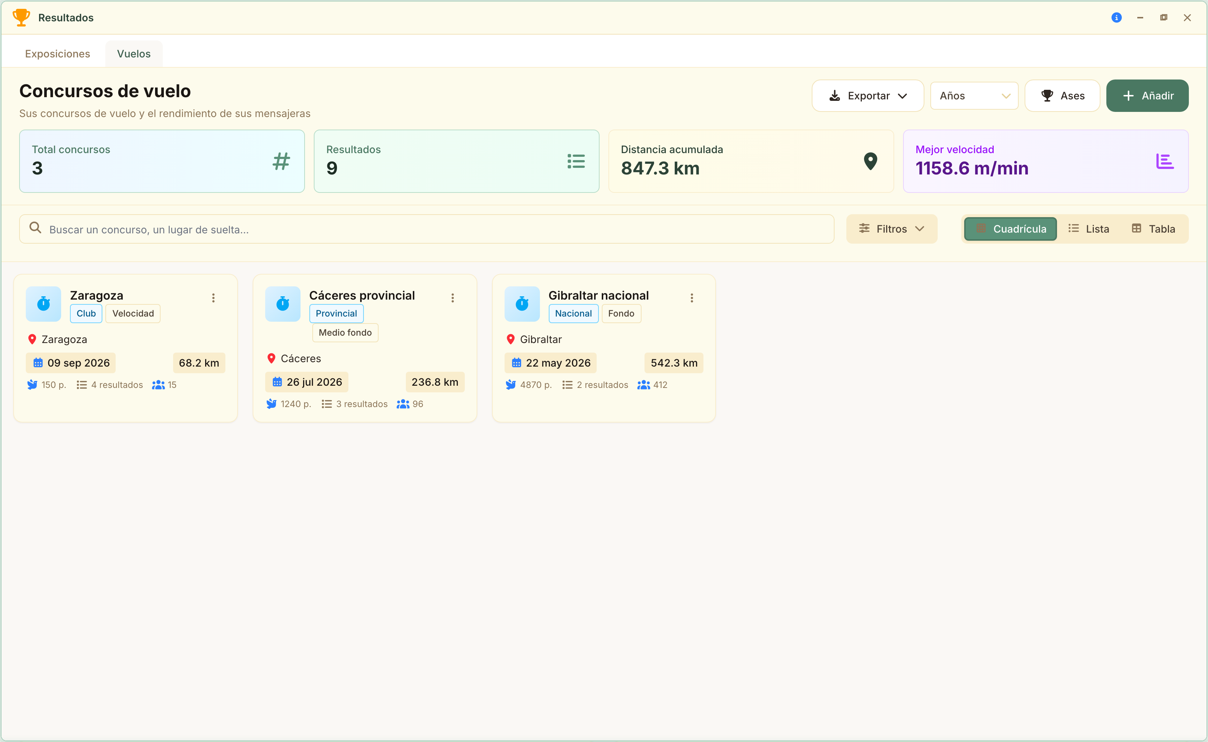Expand the Filtros dropdown
This screenshot has height=742, width=1208.
click(x=892, y=229)
